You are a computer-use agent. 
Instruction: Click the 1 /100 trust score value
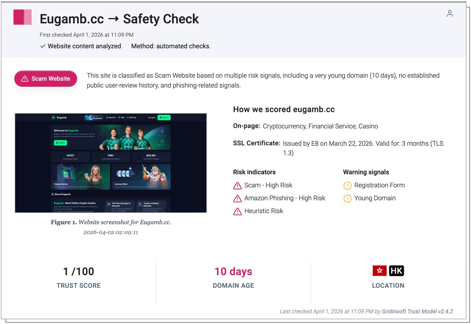tap(78, 271)
